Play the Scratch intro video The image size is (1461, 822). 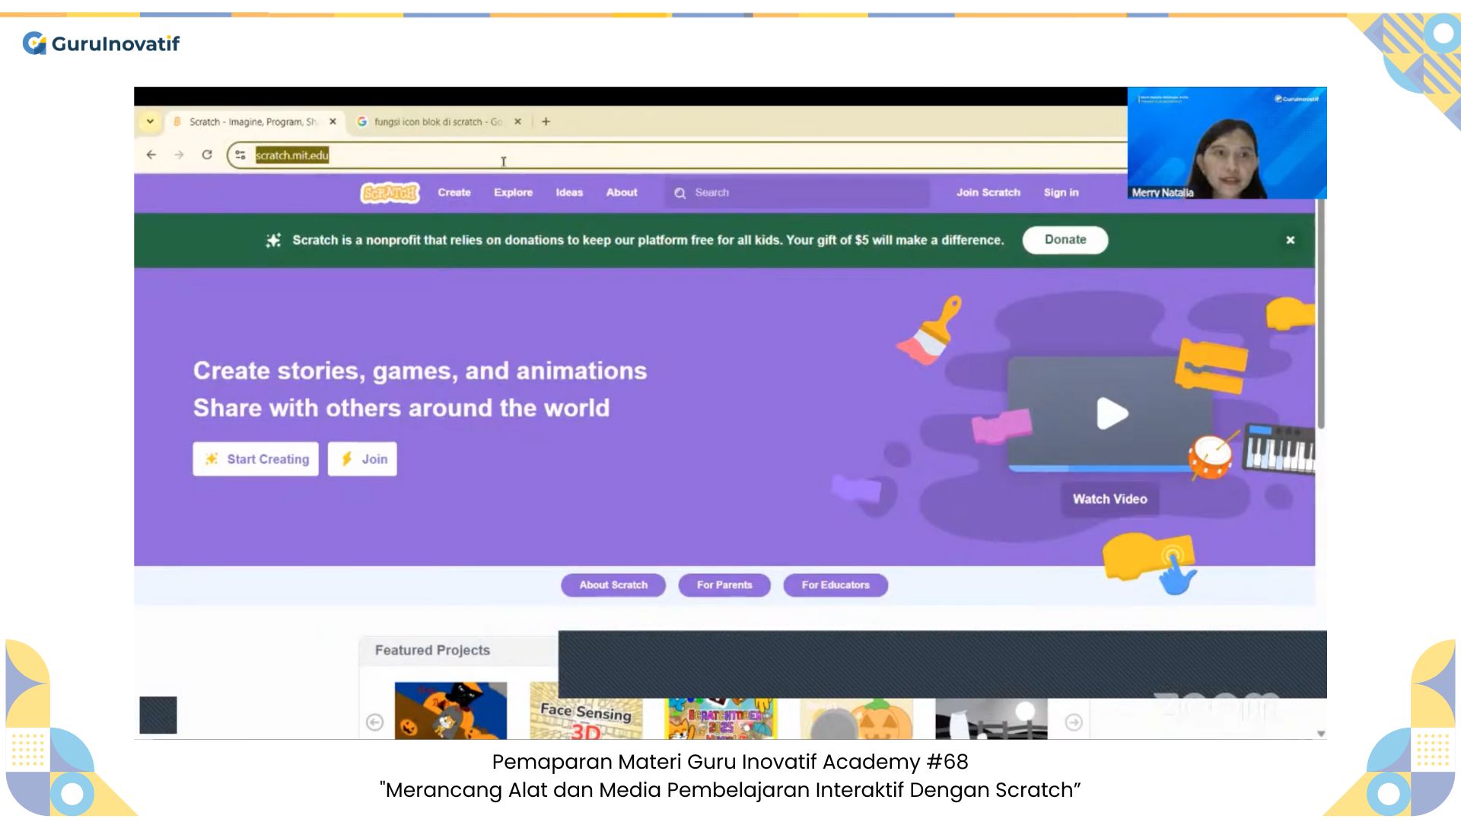(x=1112, y=414)
